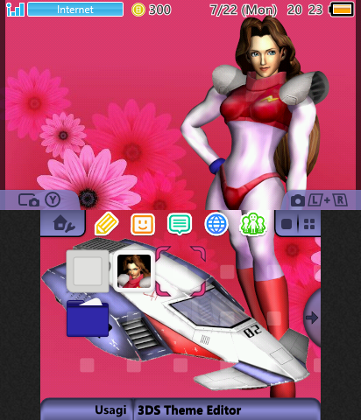Show more, smaller icons in the grid
This screenshot has width=361, height=420.
pos(309,224)
